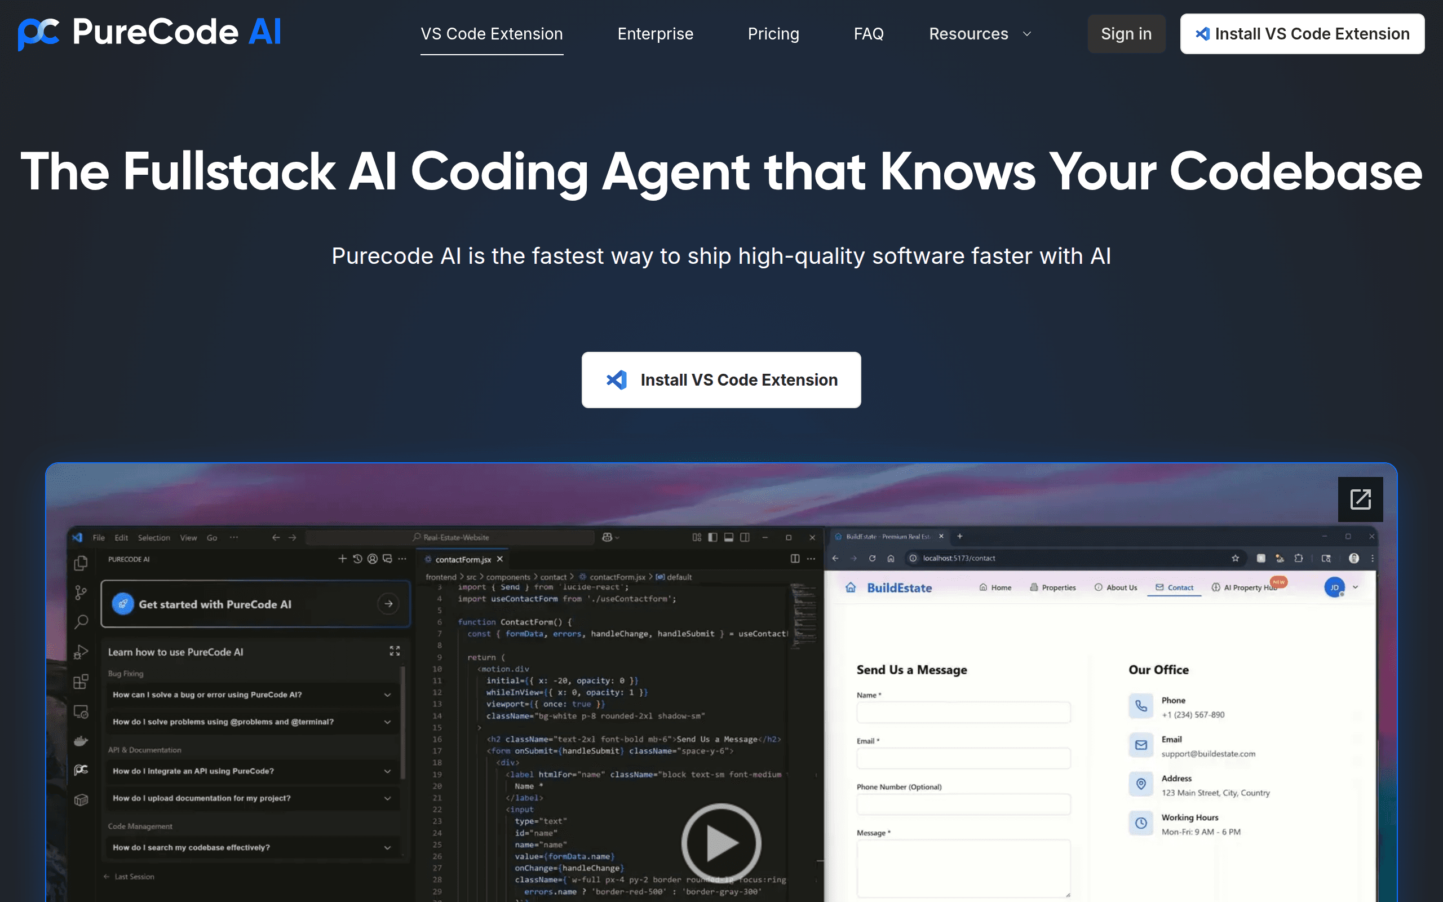Viewport: 1443px width, 902px height.
Task: Select the Contact tab in BuildEstate nav
Action: [1174, 587]
